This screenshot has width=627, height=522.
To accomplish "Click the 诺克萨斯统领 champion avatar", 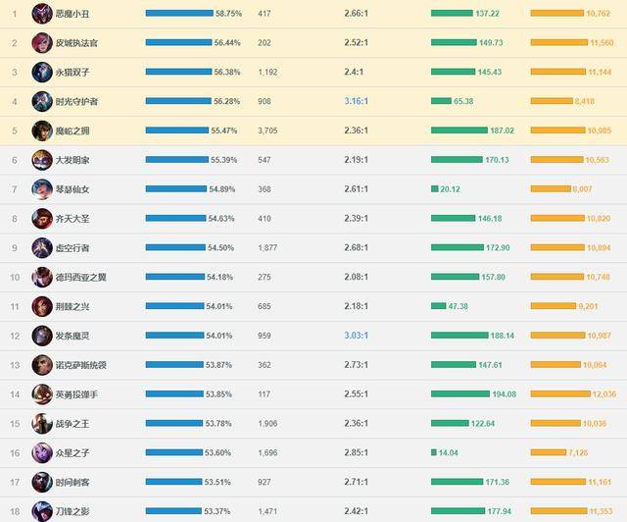I will (x=42, y=365).
